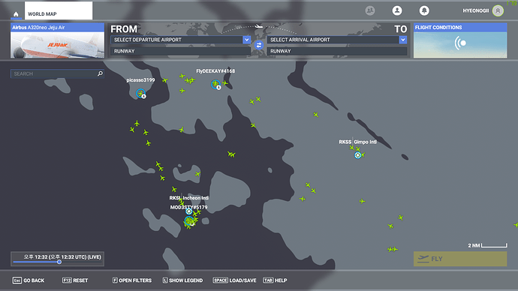
Task: Open the home icon tab
Action: click(x=16, y=14)
